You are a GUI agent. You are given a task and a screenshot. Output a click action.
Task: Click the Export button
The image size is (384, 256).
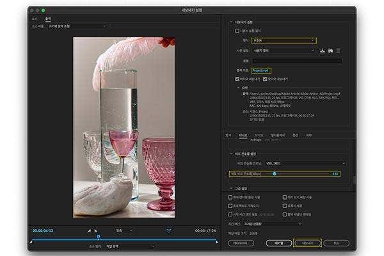point(307,243)
